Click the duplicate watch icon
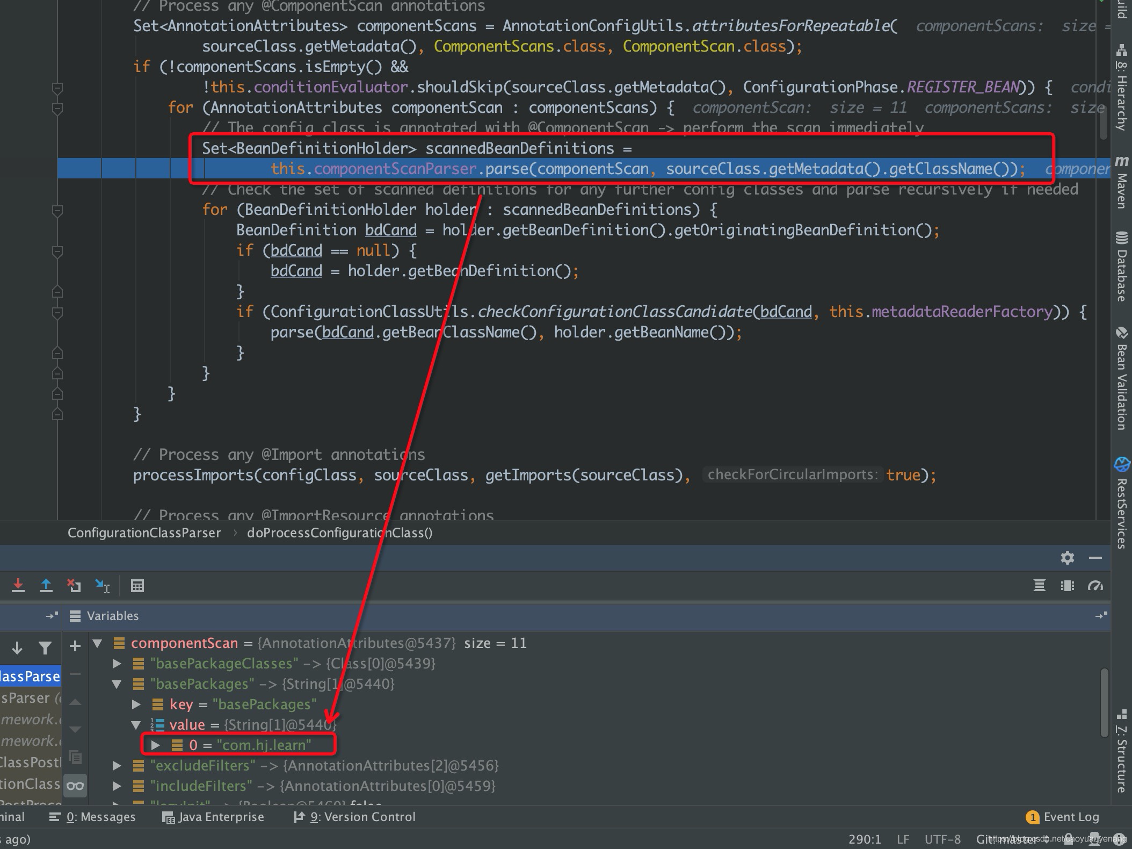The image size is (1132, 849). click(x=75, y=758)
